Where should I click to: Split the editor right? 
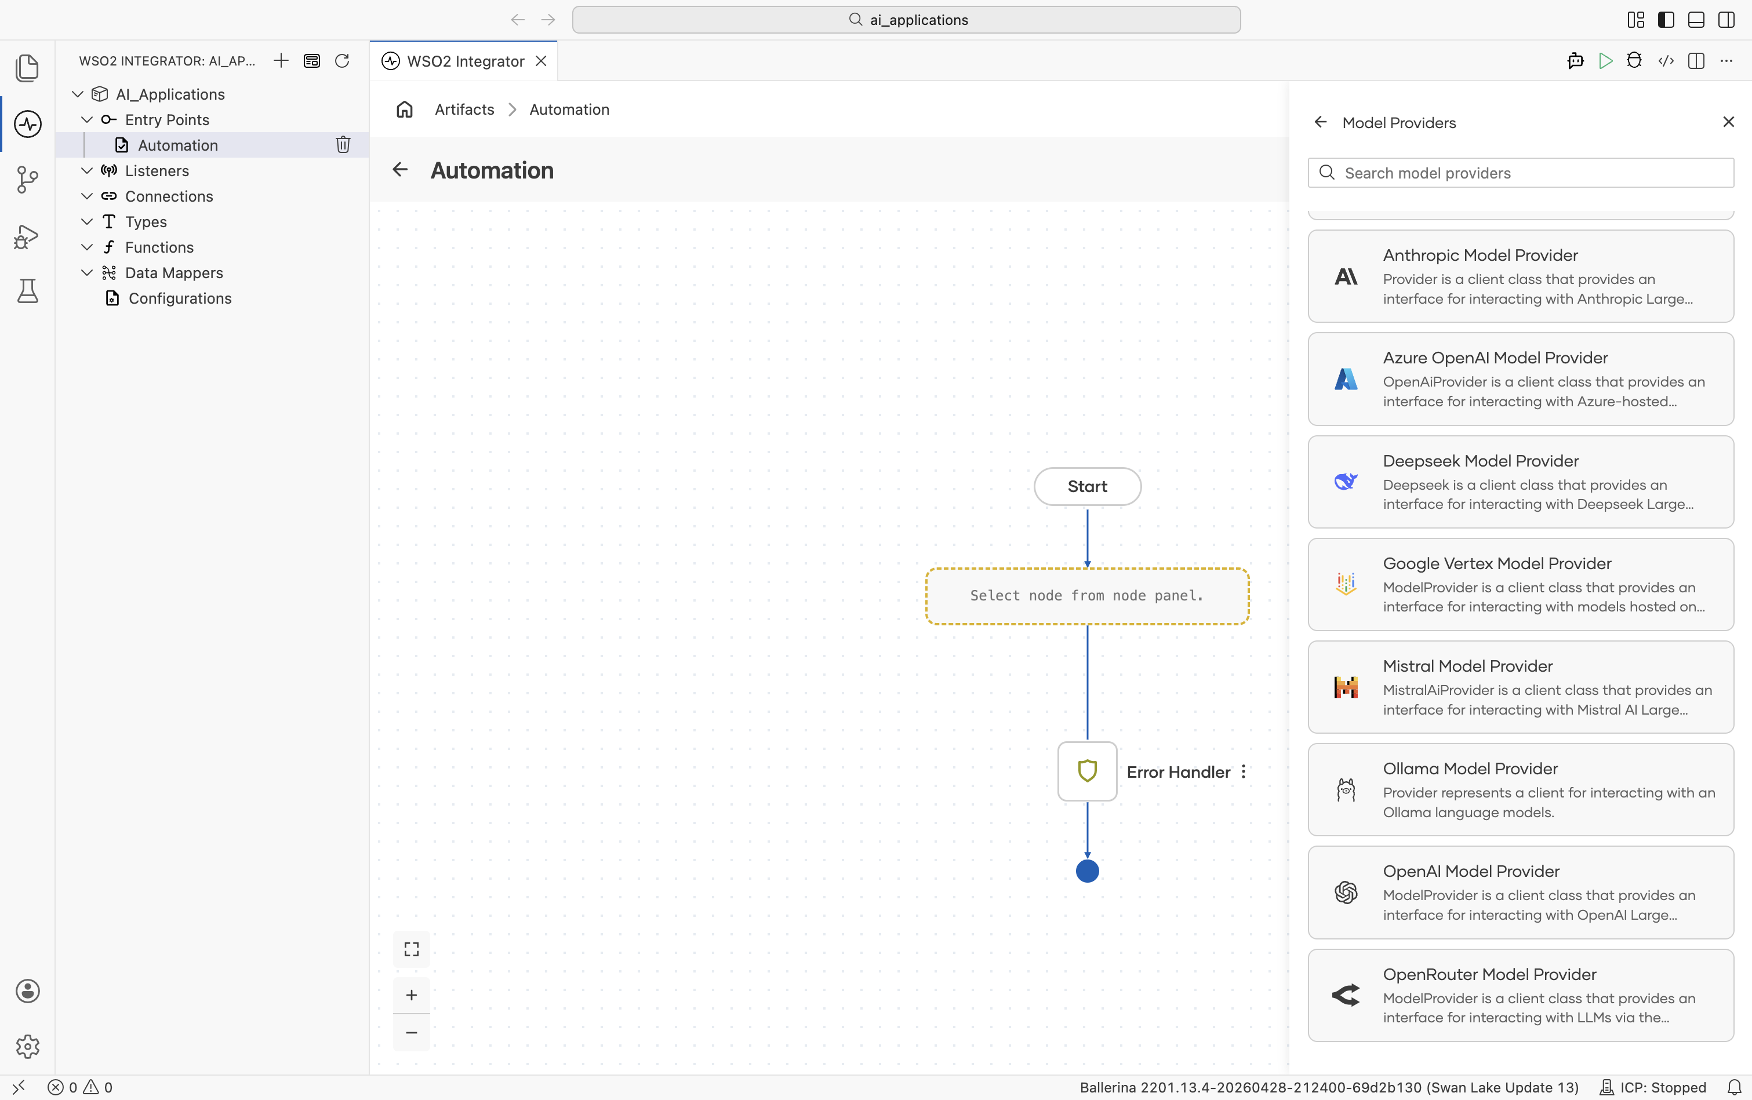tap(1696, 60)
